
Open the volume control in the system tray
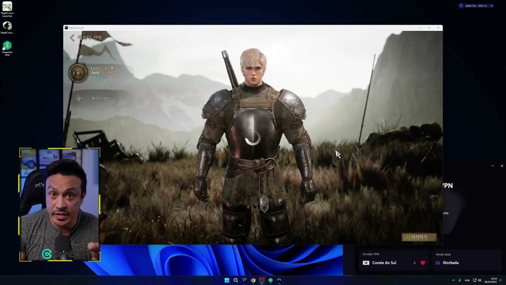coord(480,280)
